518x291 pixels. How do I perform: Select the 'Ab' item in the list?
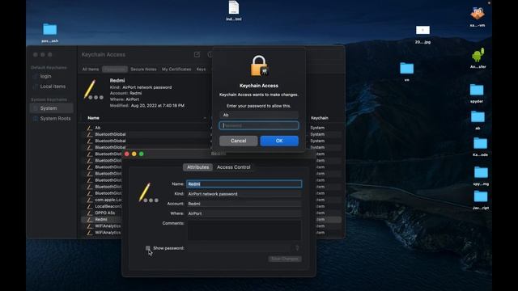(98, 128)
